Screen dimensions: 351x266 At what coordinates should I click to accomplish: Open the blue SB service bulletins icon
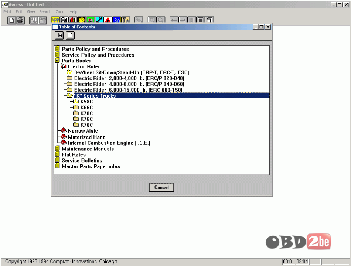pos(117,20)
